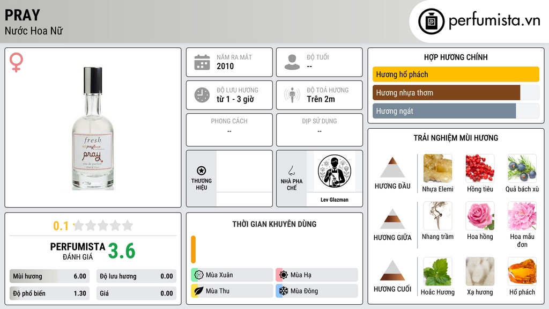549x309 pixels.
Task: Click the Nước Hoa Nữ subtitle
Action: 34,31
